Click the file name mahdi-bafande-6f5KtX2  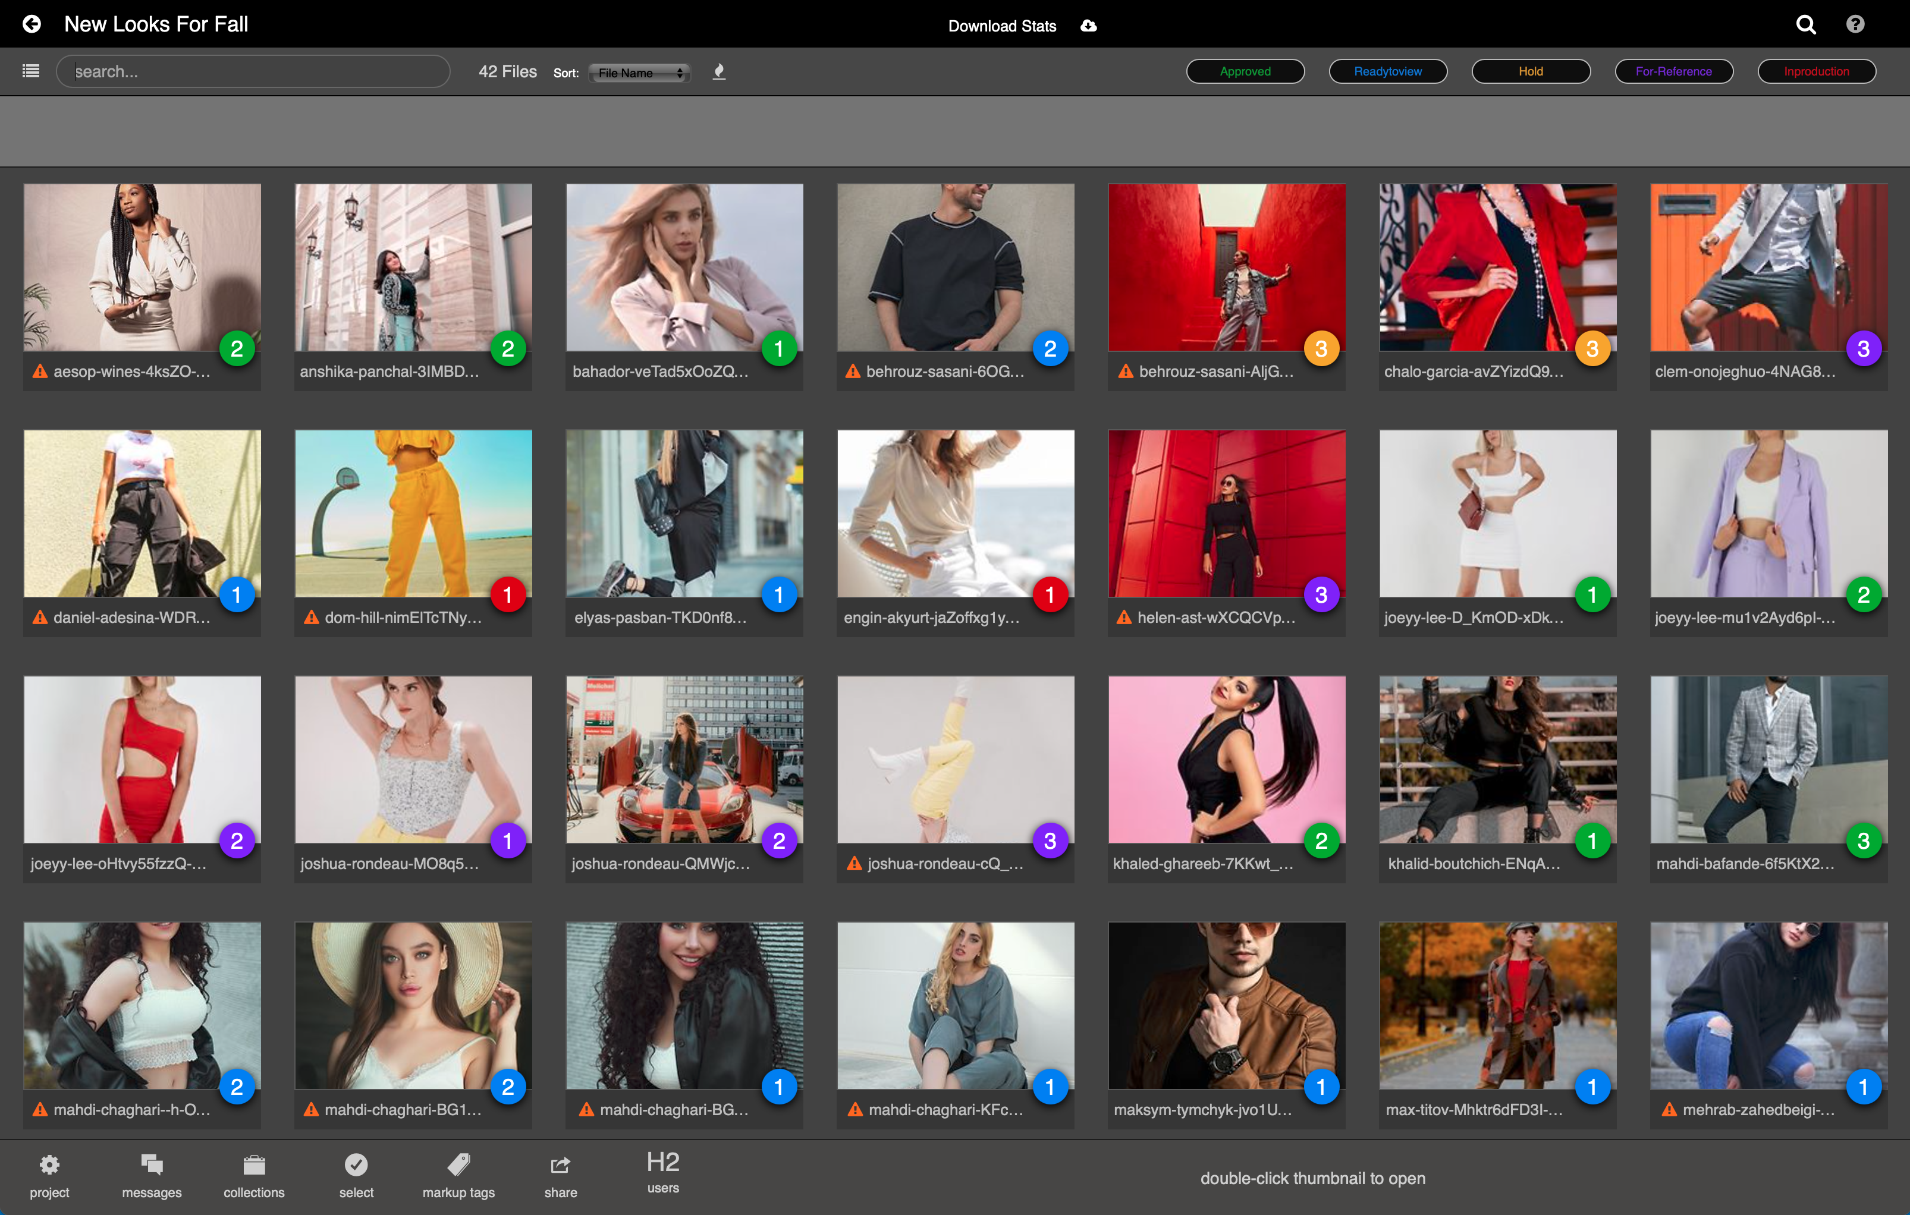click(x=1745, y=863)
